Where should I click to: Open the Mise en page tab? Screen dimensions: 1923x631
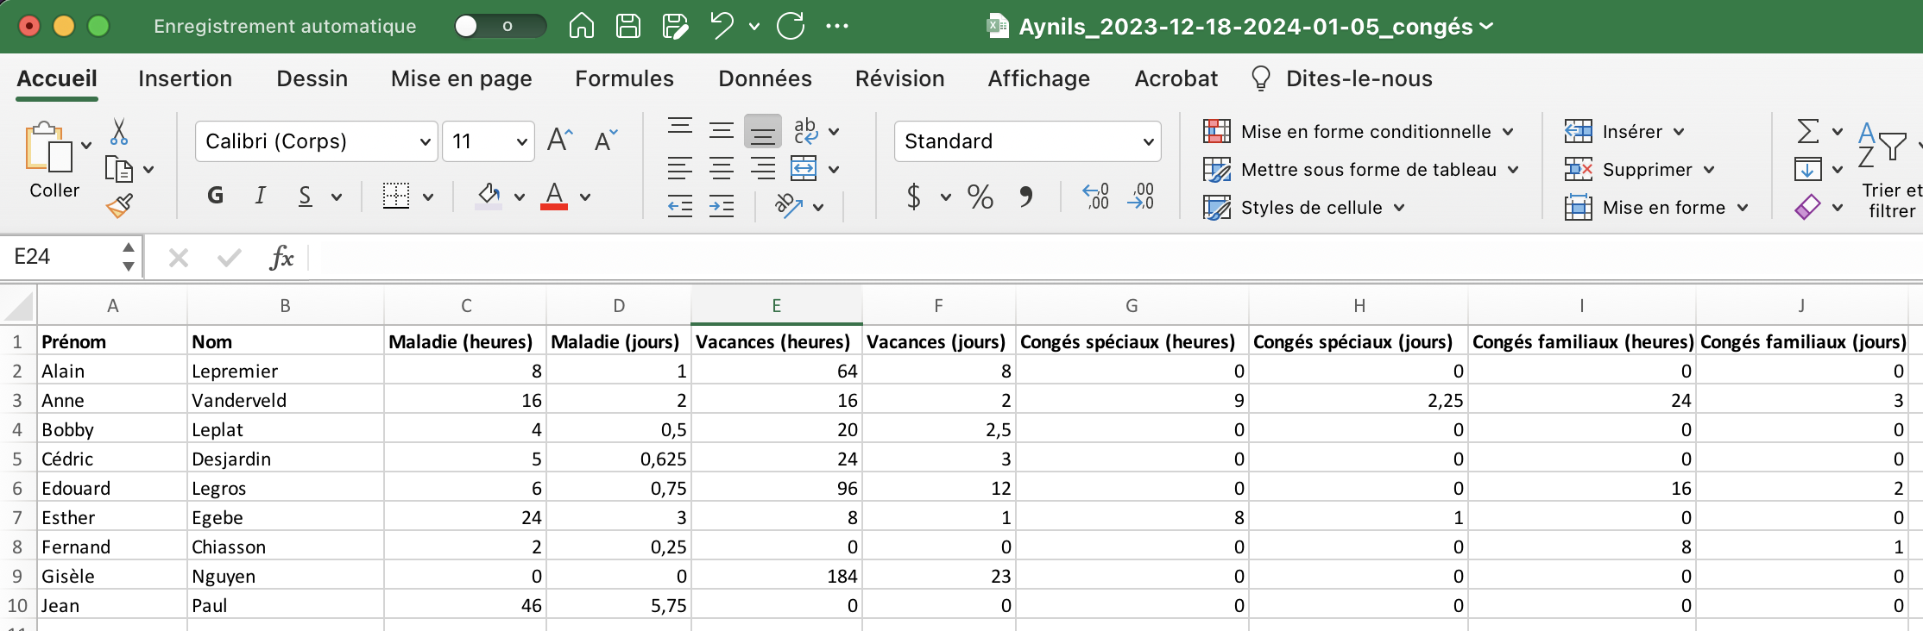pos(461,78)
